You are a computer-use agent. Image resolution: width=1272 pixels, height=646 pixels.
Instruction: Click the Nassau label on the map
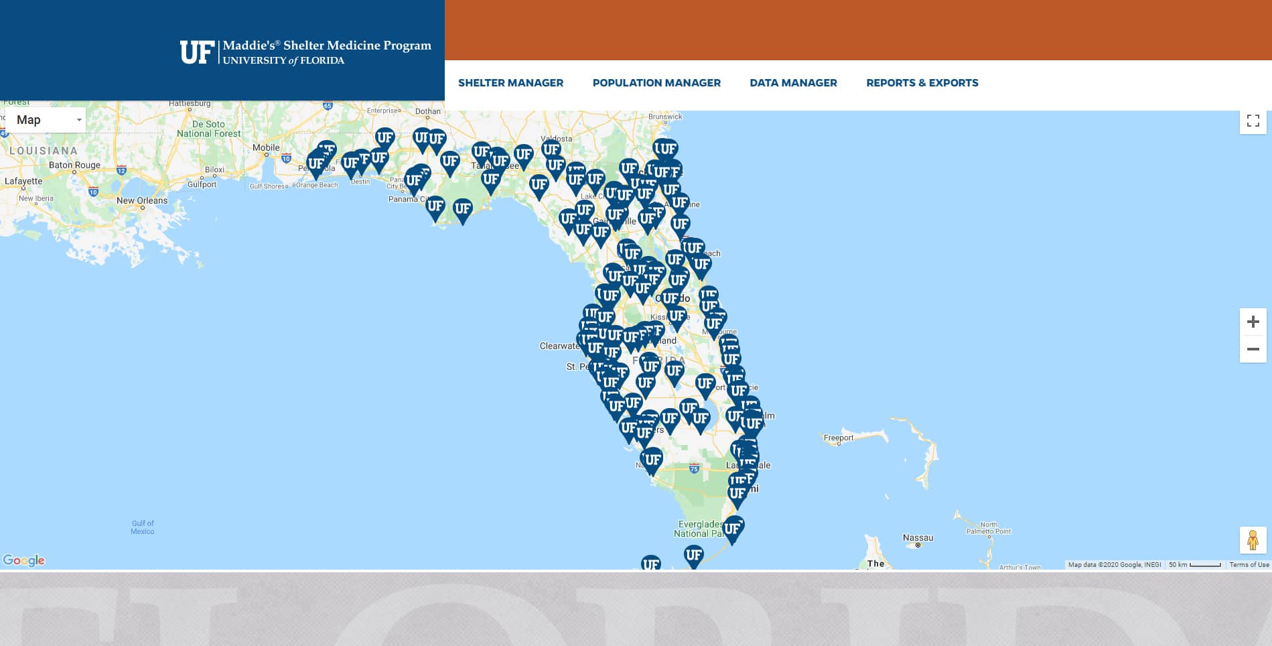click(x=918, y=537)
